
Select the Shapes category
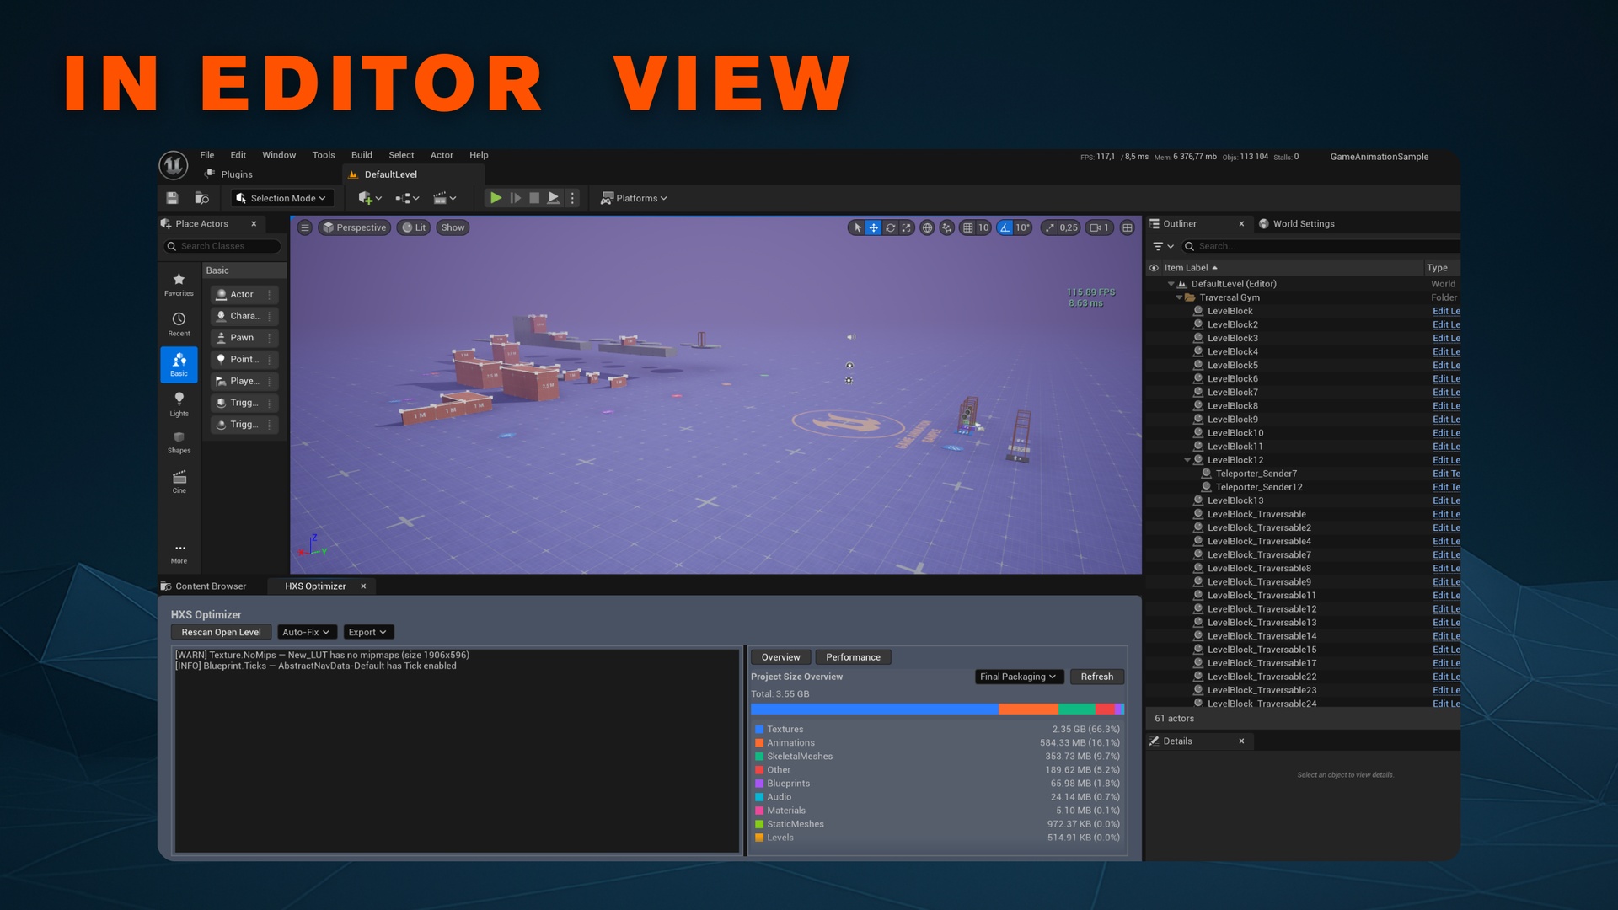point(179,442)
